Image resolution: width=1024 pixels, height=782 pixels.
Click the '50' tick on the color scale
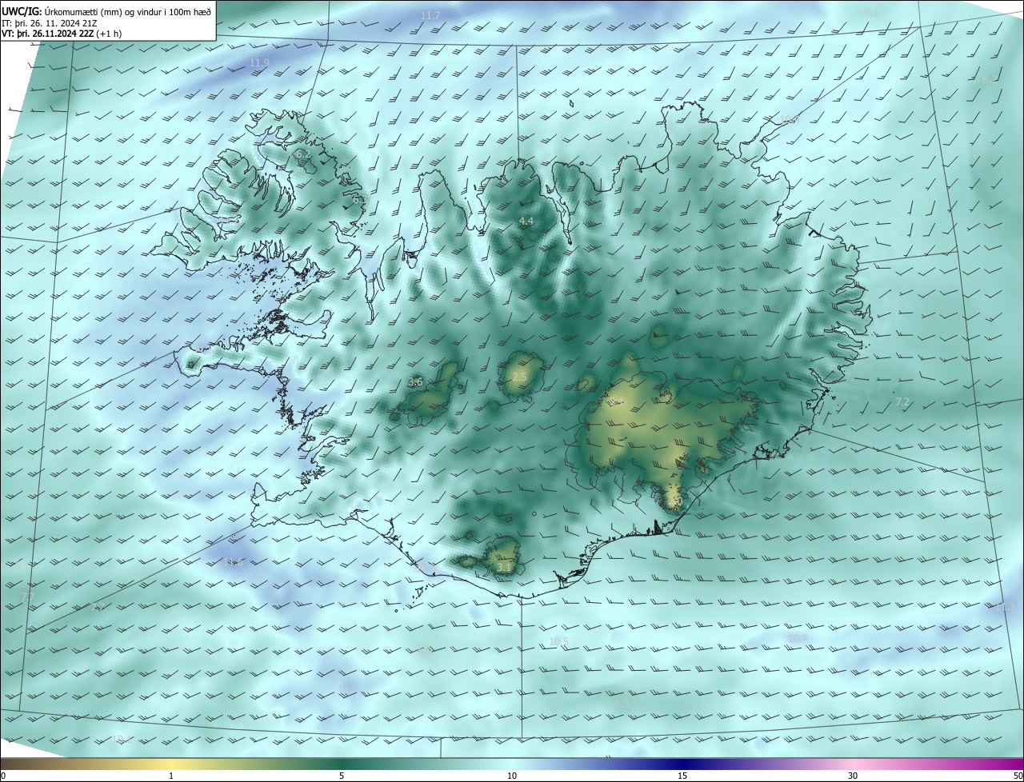(1018, 776)
